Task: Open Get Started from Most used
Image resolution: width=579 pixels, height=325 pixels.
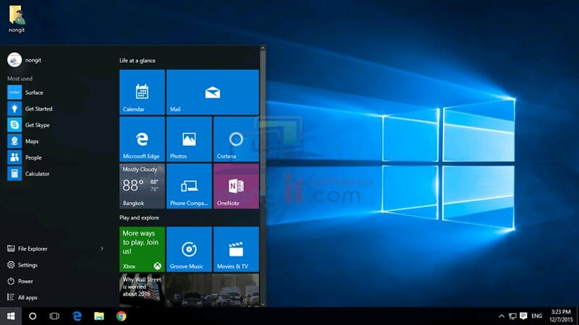Action: [x=56, y=109]
